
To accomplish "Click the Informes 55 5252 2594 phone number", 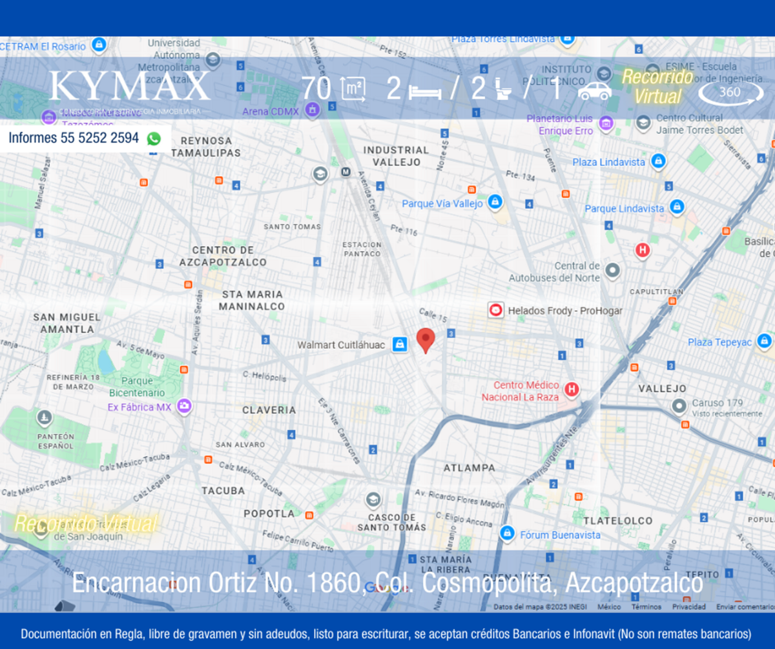I will 74,138.
